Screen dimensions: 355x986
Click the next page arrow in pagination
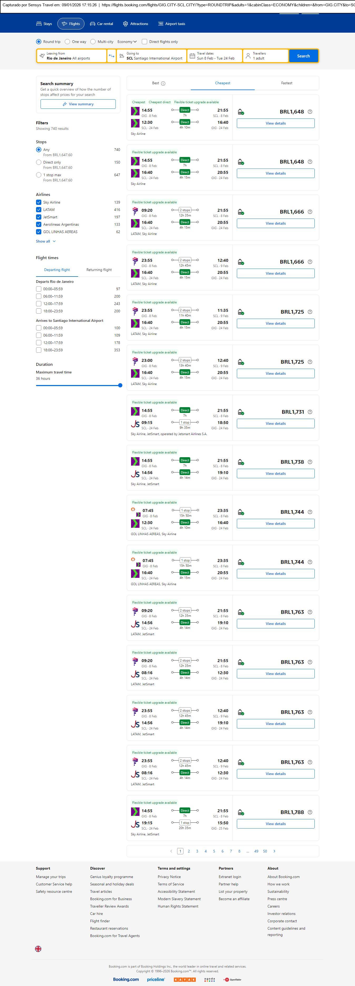tap(274, 851)
